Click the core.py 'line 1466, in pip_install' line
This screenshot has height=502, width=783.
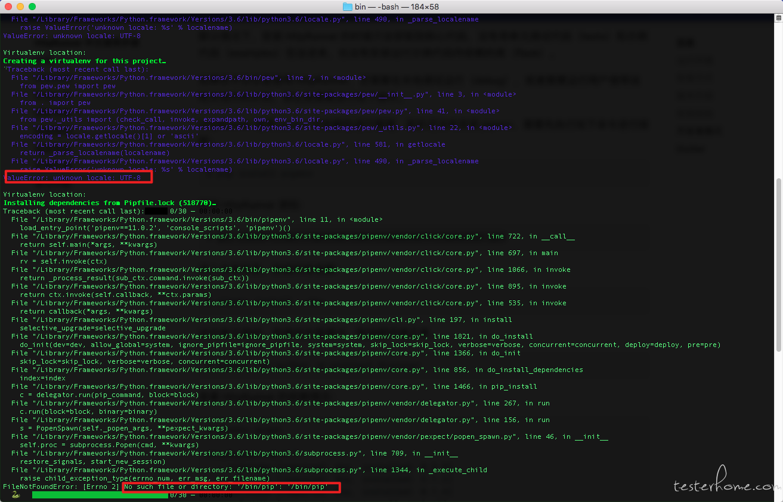[x=274, y=386]
